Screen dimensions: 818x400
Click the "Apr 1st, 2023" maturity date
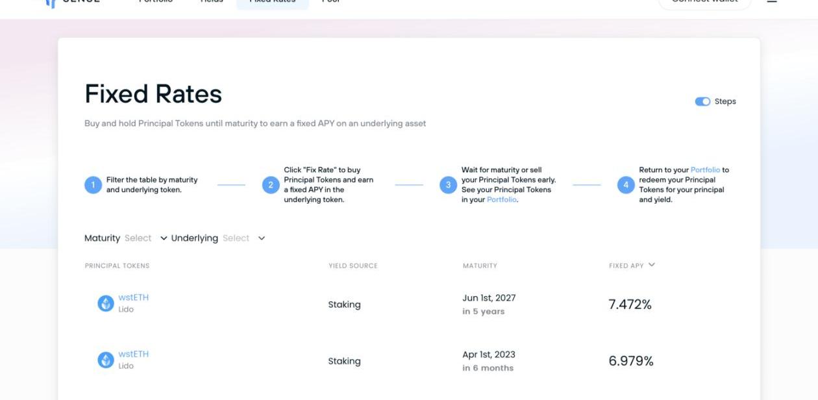pos(489,355)
